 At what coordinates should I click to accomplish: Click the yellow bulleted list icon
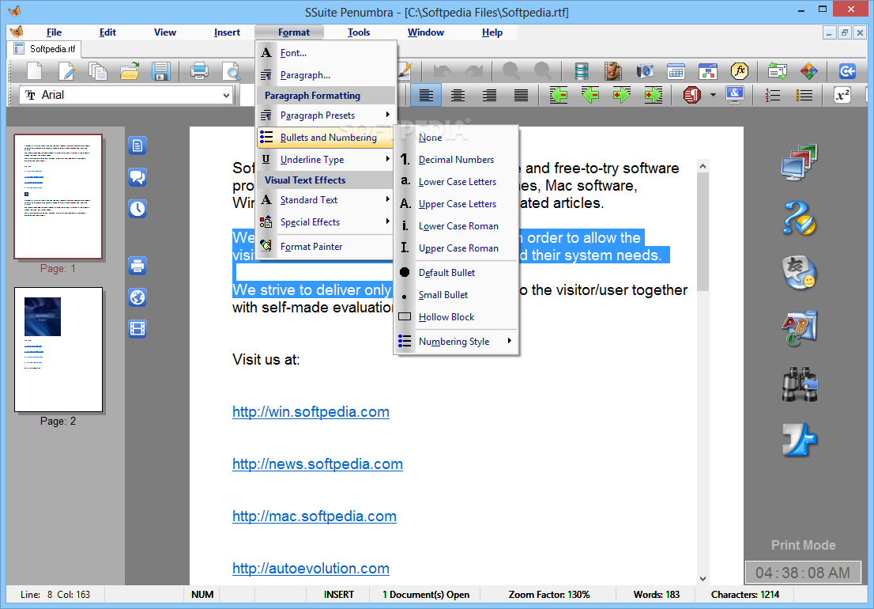804,96
